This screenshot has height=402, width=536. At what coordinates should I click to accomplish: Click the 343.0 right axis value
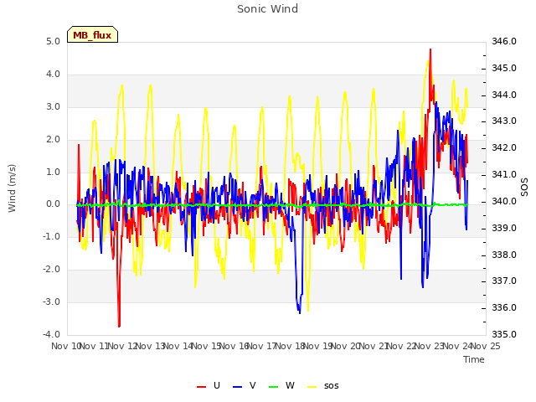(504, 121)
